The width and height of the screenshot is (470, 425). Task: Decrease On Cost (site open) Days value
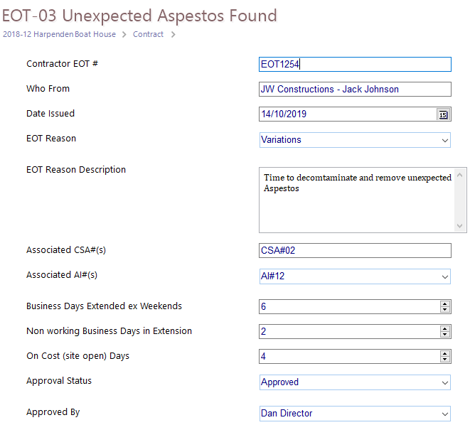445,359
